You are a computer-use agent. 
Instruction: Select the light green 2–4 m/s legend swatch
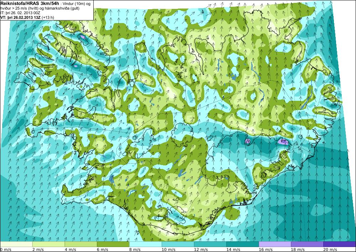click(48, 244)
